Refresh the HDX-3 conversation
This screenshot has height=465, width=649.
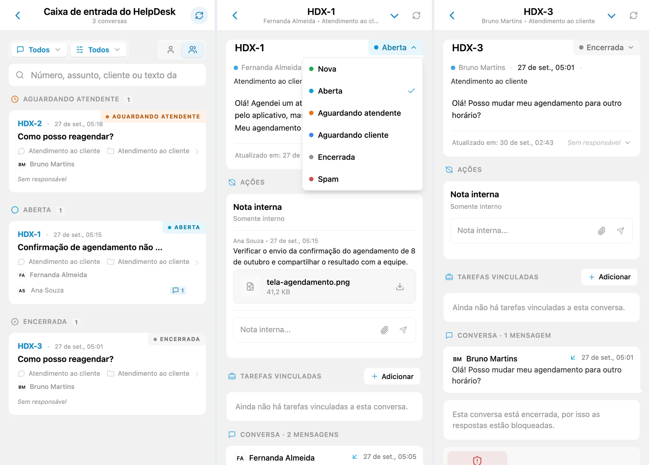[633, 15]
